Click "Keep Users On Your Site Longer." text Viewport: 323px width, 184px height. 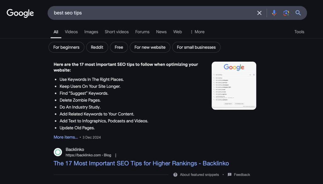pos(90,86)
